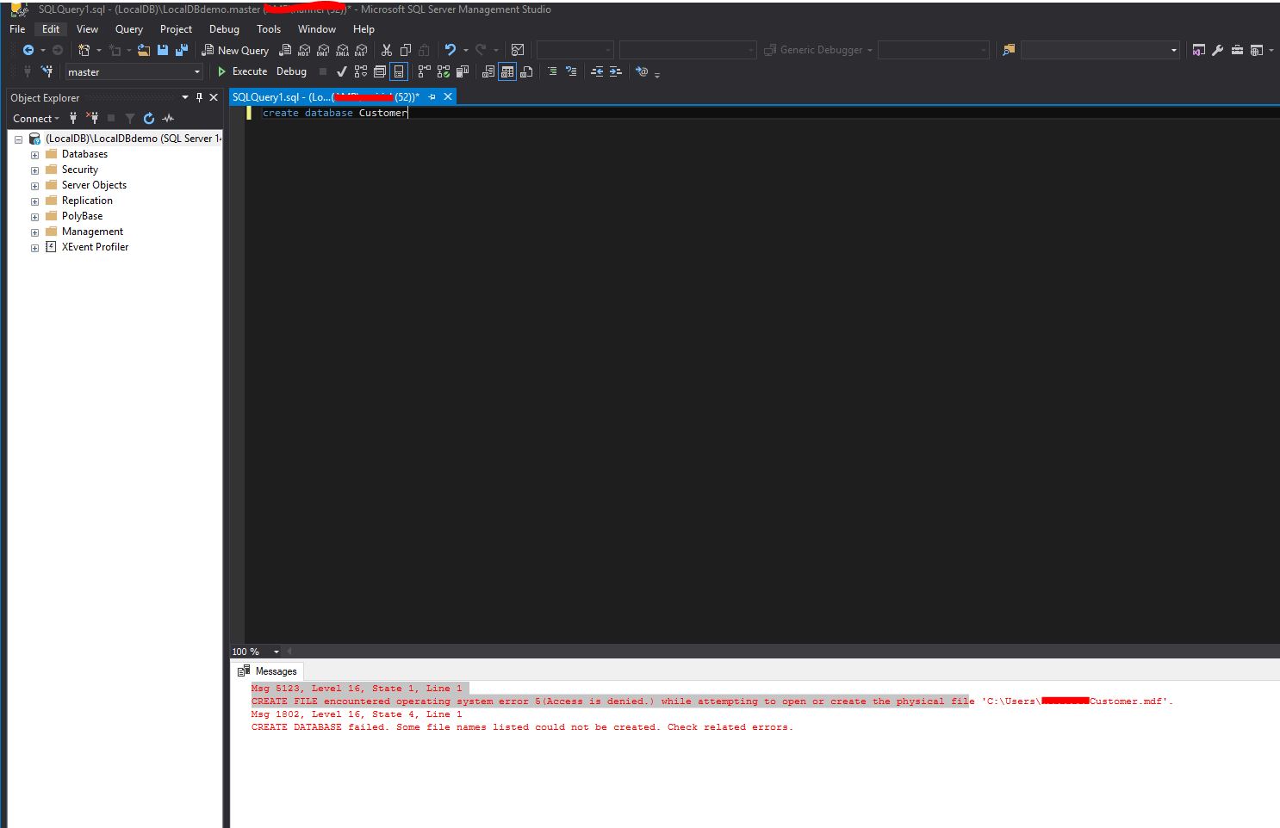Image resolution: width=1280 pixels, height=828 pixels.
Task: Click the Debug button next to Execute
Action: pos(291,71)
